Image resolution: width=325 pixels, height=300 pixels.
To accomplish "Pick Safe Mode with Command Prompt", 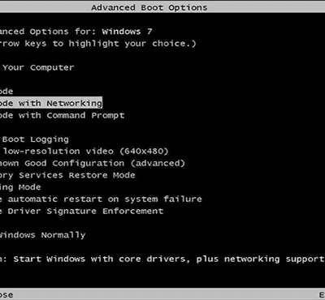I will tap(62, 115).
